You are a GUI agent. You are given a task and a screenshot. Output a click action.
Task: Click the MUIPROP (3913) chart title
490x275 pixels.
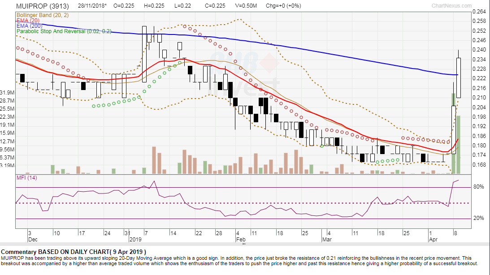coord(43,6)
